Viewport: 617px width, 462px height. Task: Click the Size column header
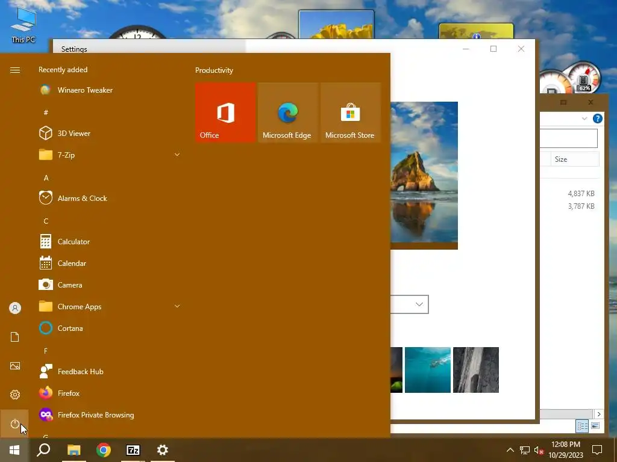[x=574, y=159]
